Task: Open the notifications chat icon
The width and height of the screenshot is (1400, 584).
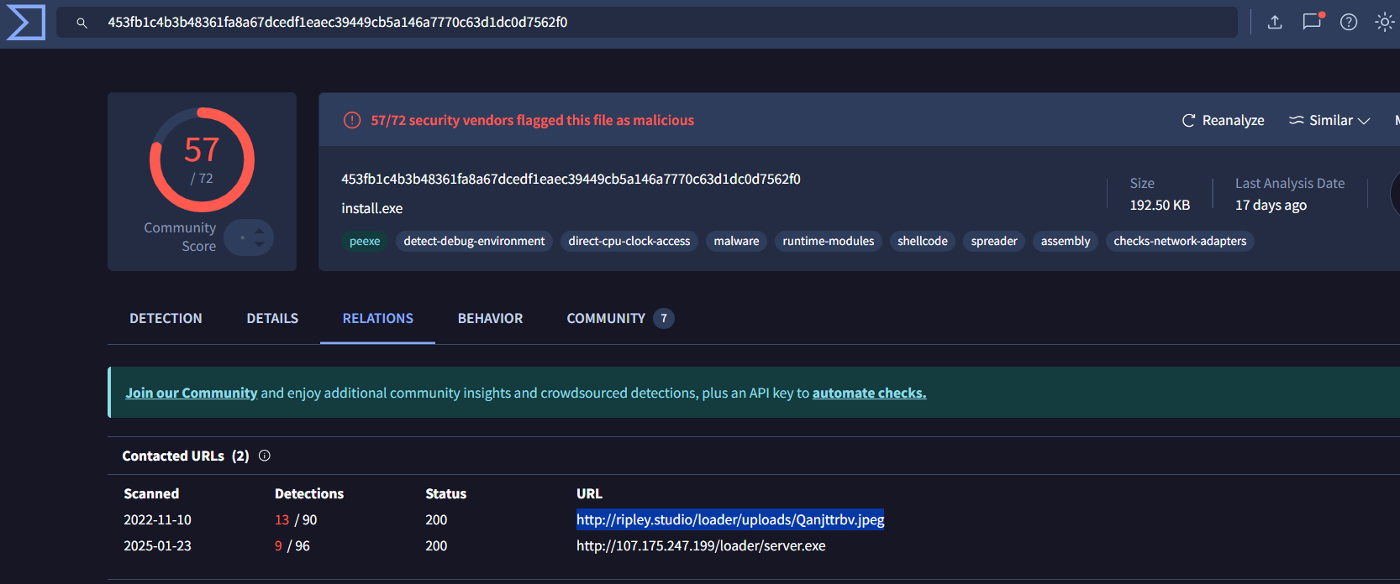Action: click(x=1312, y=22)
